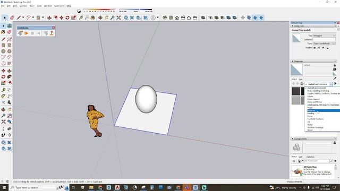Image resolution: width=340 pixels, height=191 pixels.
Task: Pick the pink Eraser tool in top toolbar
Action: point(12,18)
